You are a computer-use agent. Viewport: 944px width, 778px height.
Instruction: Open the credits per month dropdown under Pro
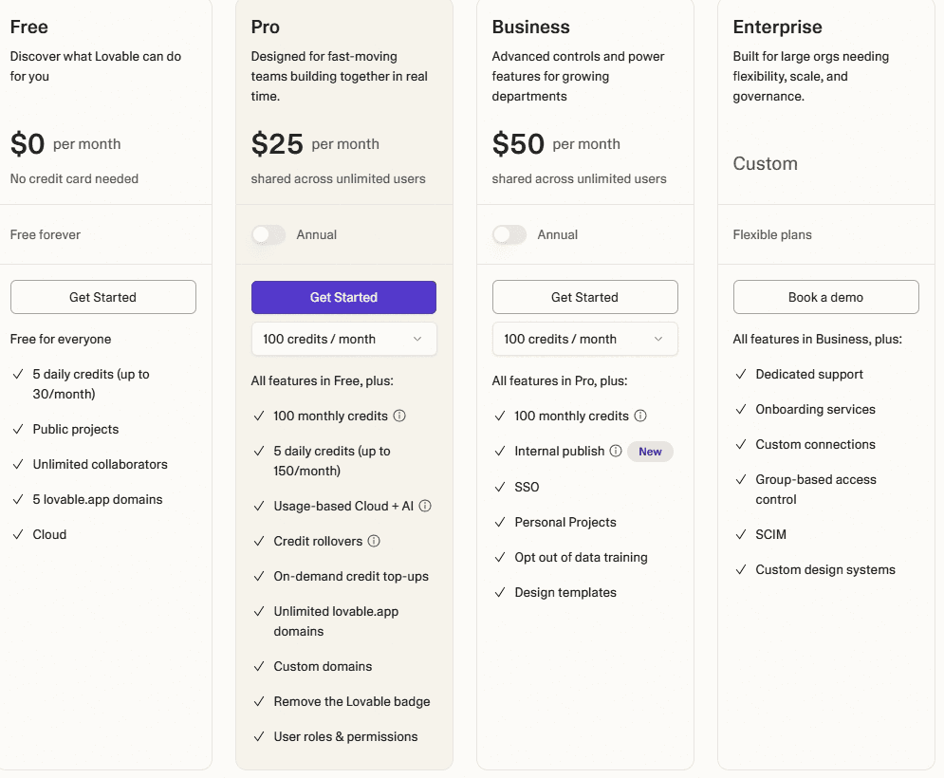[343, 339]
